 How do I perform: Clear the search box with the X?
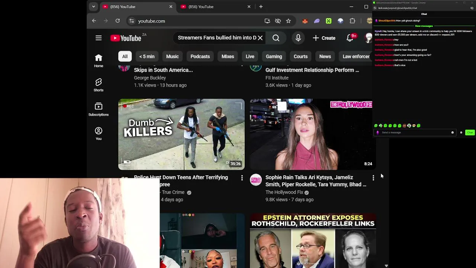click(260, 38)
